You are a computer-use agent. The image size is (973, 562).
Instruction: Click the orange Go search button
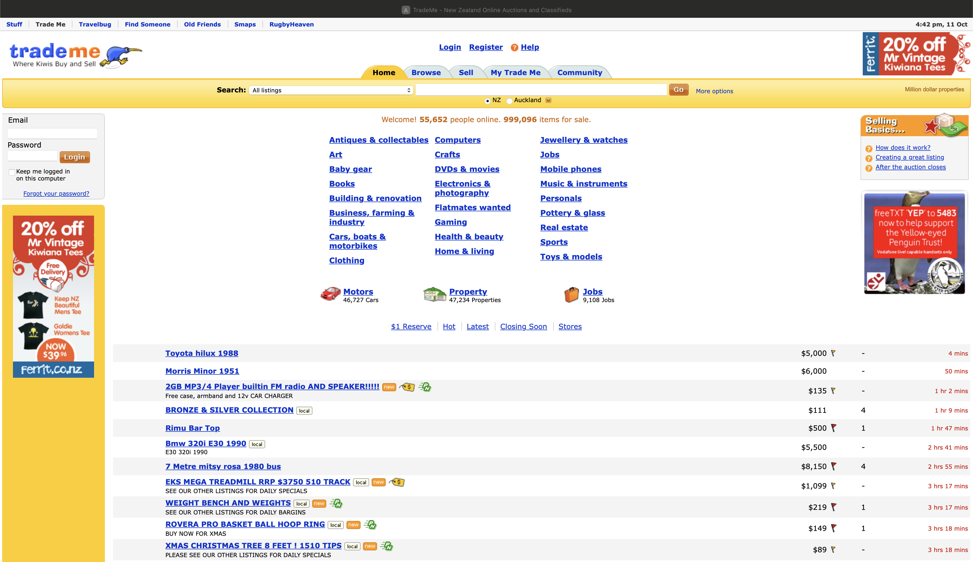(678, 89)
